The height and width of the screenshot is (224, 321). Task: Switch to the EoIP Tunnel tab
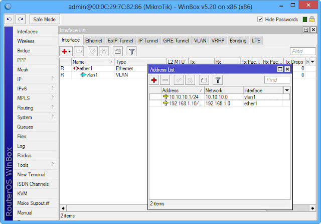[x=120, y=41]
